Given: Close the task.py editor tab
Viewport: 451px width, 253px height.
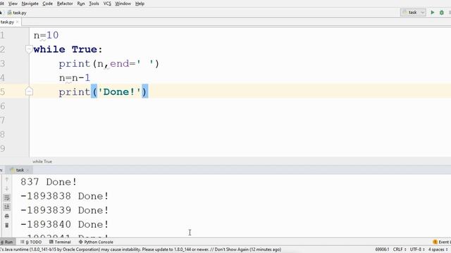Looking at the screenshot, I should [x=17, y=22].
